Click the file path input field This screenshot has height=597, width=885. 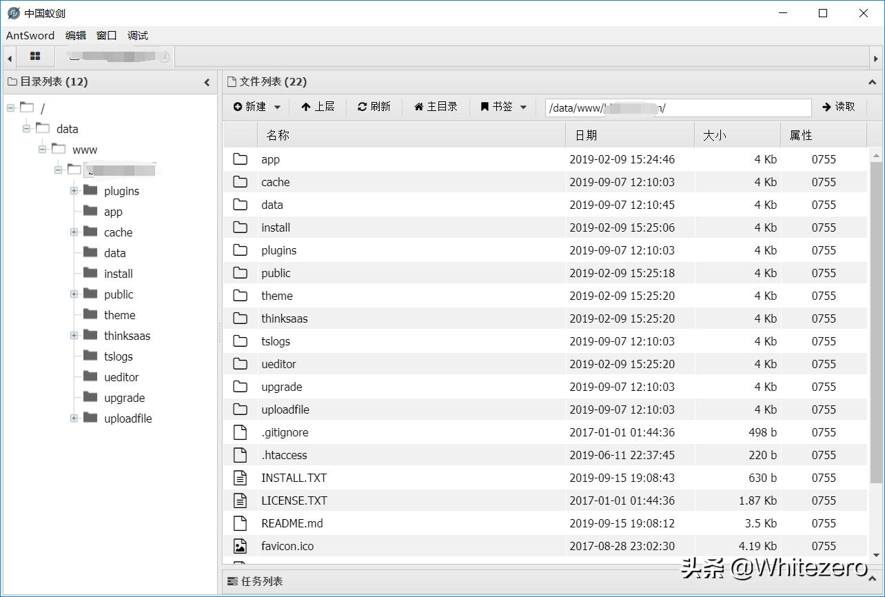pyautogui.click(x=678, y=108)
